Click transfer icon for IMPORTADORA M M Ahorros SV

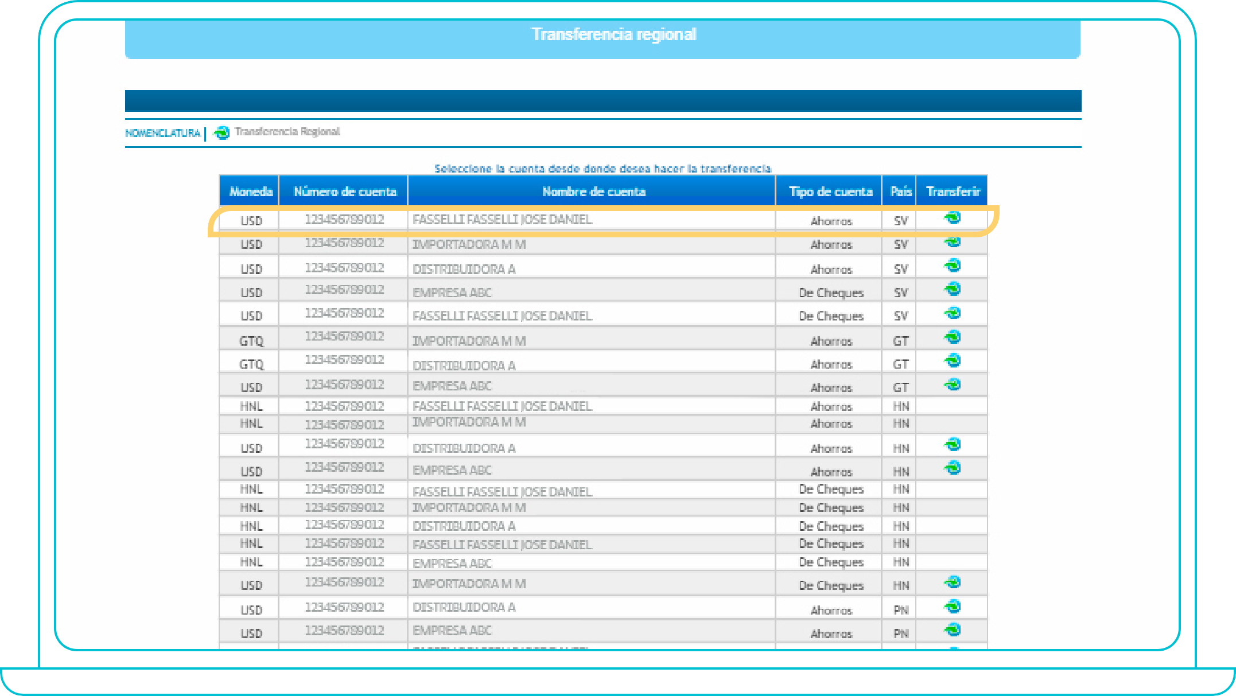(x=953, y=242)
